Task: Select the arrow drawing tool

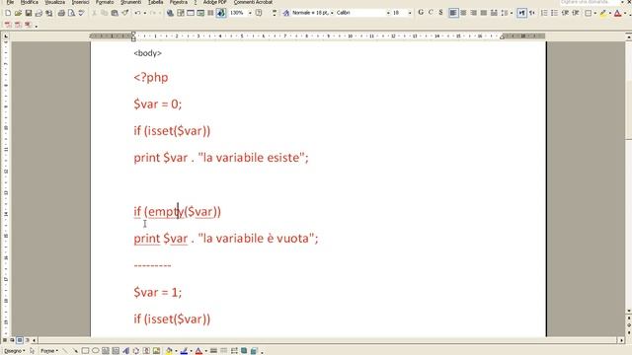Action: click(75, 351)
